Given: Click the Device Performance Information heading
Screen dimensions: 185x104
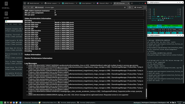Looking at the screenshot, I should tap(38, 58).
